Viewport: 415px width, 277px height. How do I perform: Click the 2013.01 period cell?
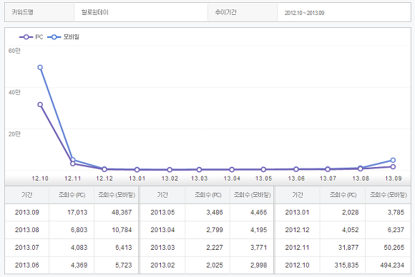point(297,212)
